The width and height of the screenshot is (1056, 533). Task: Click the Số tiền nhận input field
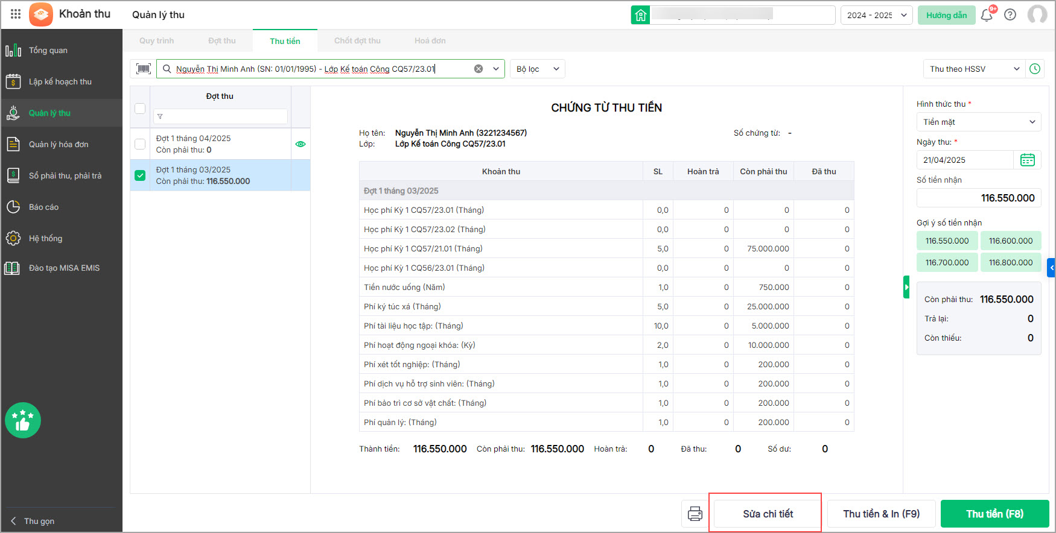pos(978,198)
